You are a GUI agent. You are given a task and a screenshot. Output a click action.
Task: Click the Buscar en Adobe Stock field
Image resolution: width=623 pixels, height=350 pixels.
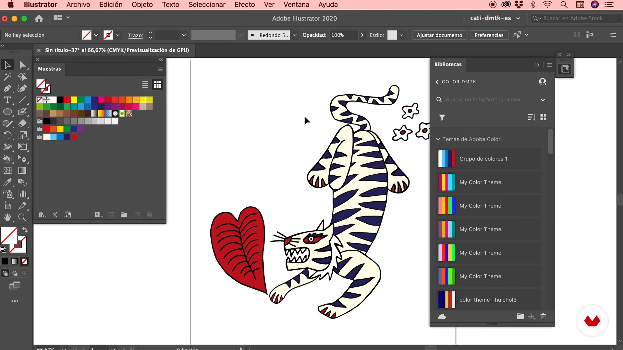click(x=576, y=18)
